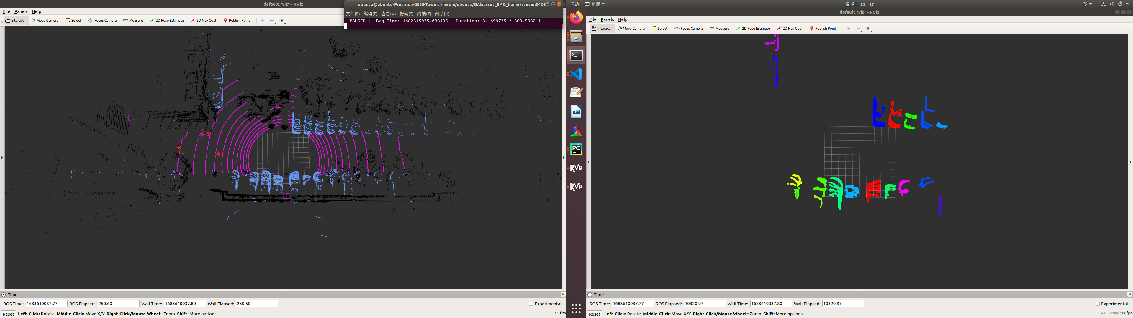
Task: Choose Move Camera tool in left RViz window
Action: coord(45,20)
